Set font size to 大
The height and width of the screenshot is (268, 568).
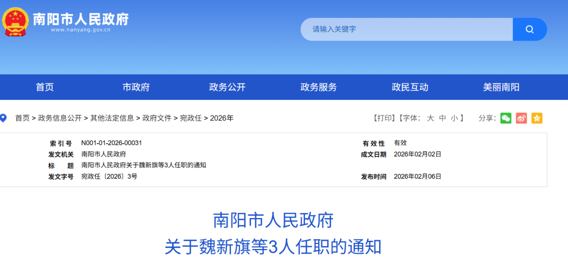[x=430, y=118]
